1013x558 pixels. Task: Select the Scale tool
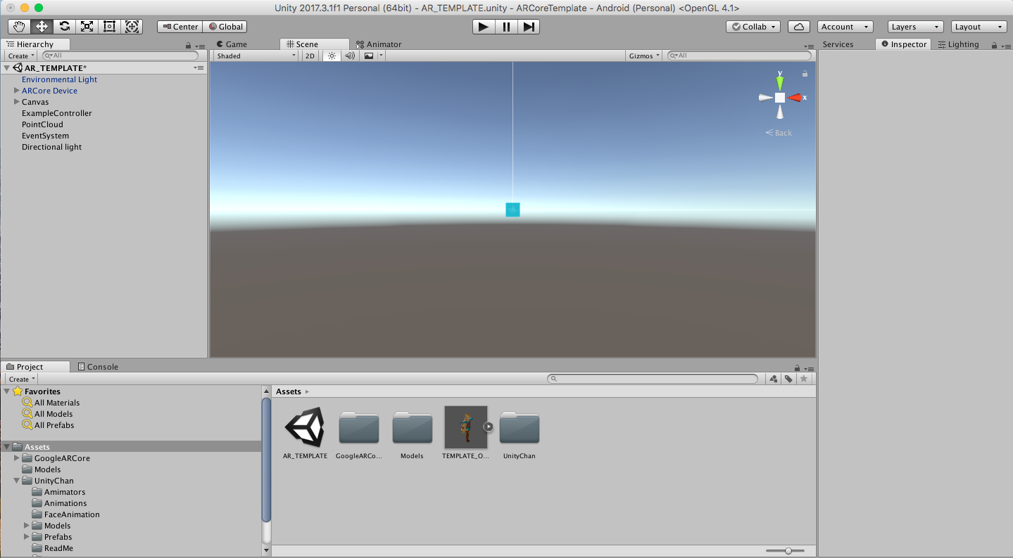click(x=87, y=27)
